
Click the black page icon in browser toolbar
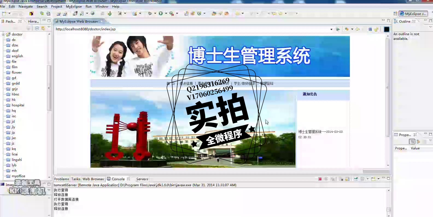coord(387,29)
